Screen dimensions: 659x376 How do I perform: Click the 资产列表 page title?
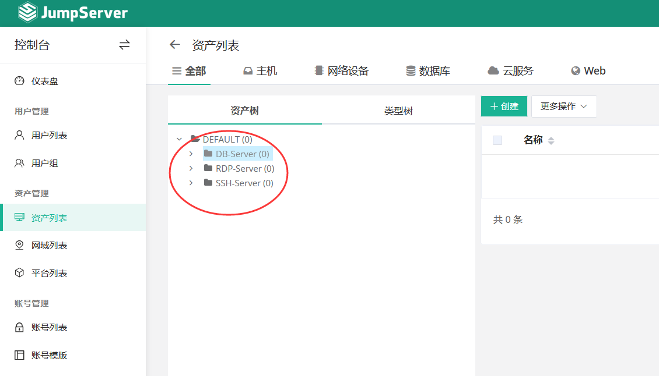coord(216,45)
